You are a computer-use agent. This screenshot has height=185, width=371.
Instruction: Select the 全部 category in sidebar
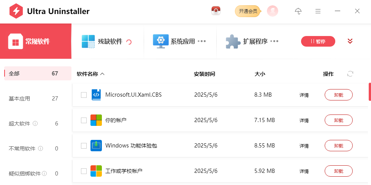click(x=38, y=74)
